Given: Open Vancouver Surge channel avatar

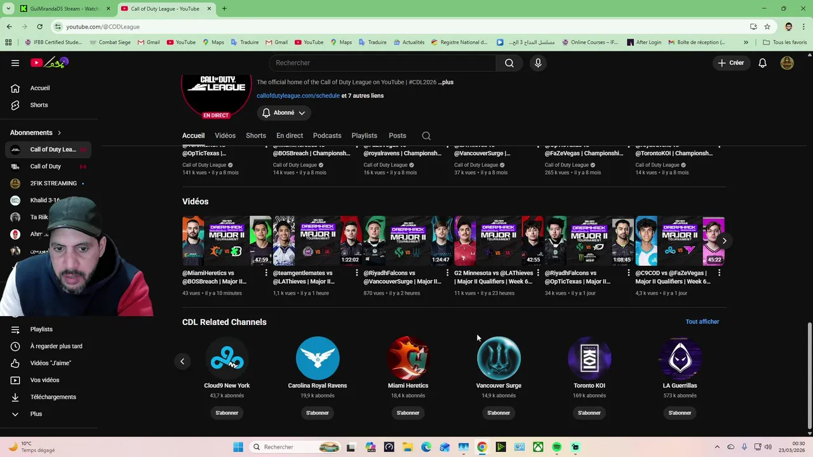Looking at the screenshot, I should coord(499,359).
